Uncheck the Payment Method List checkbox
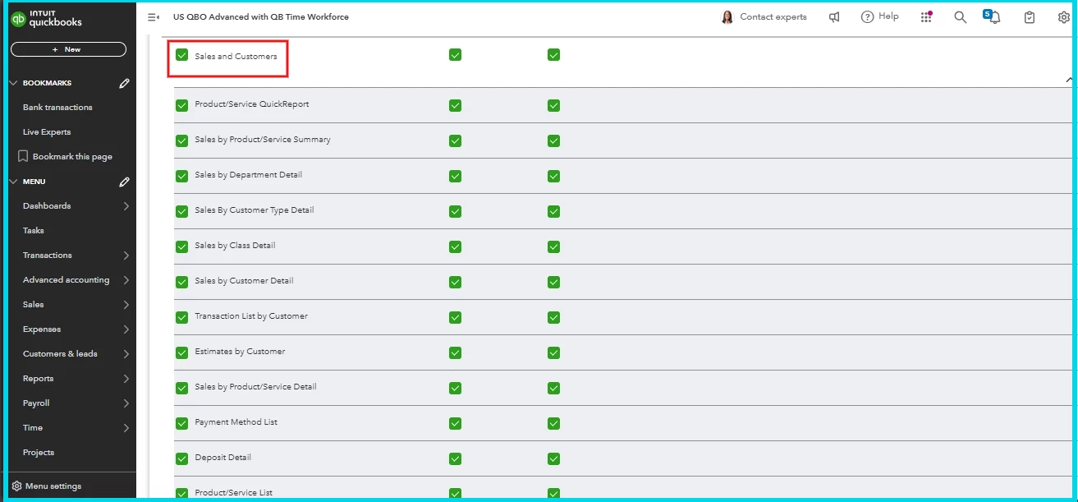The width and height of the screenshot is (1078, 502). click(182, 423)
